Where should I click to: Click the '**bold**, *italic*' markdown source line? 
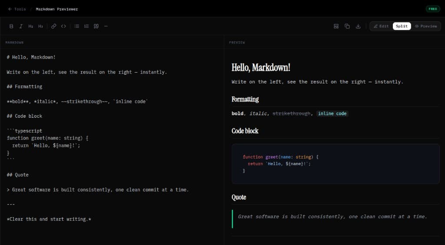[x=77, y=101]
